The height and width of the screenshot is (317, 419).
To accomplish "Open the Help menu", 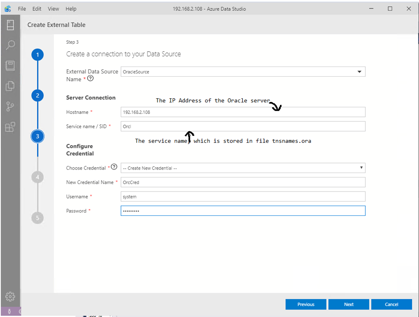I will [71, 9].
